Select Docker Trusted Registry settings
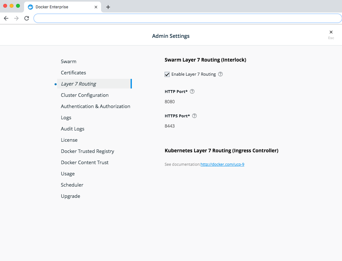This screenshot has height=261, width=342. click(x=87, y=151)
